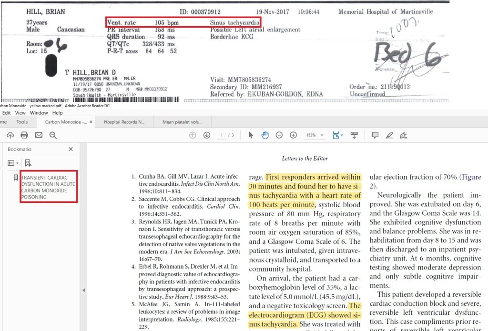The height and width of the screenshot is (331, 488).
Task: Select the arrow selection tool
Action: (x=251, y=135)
